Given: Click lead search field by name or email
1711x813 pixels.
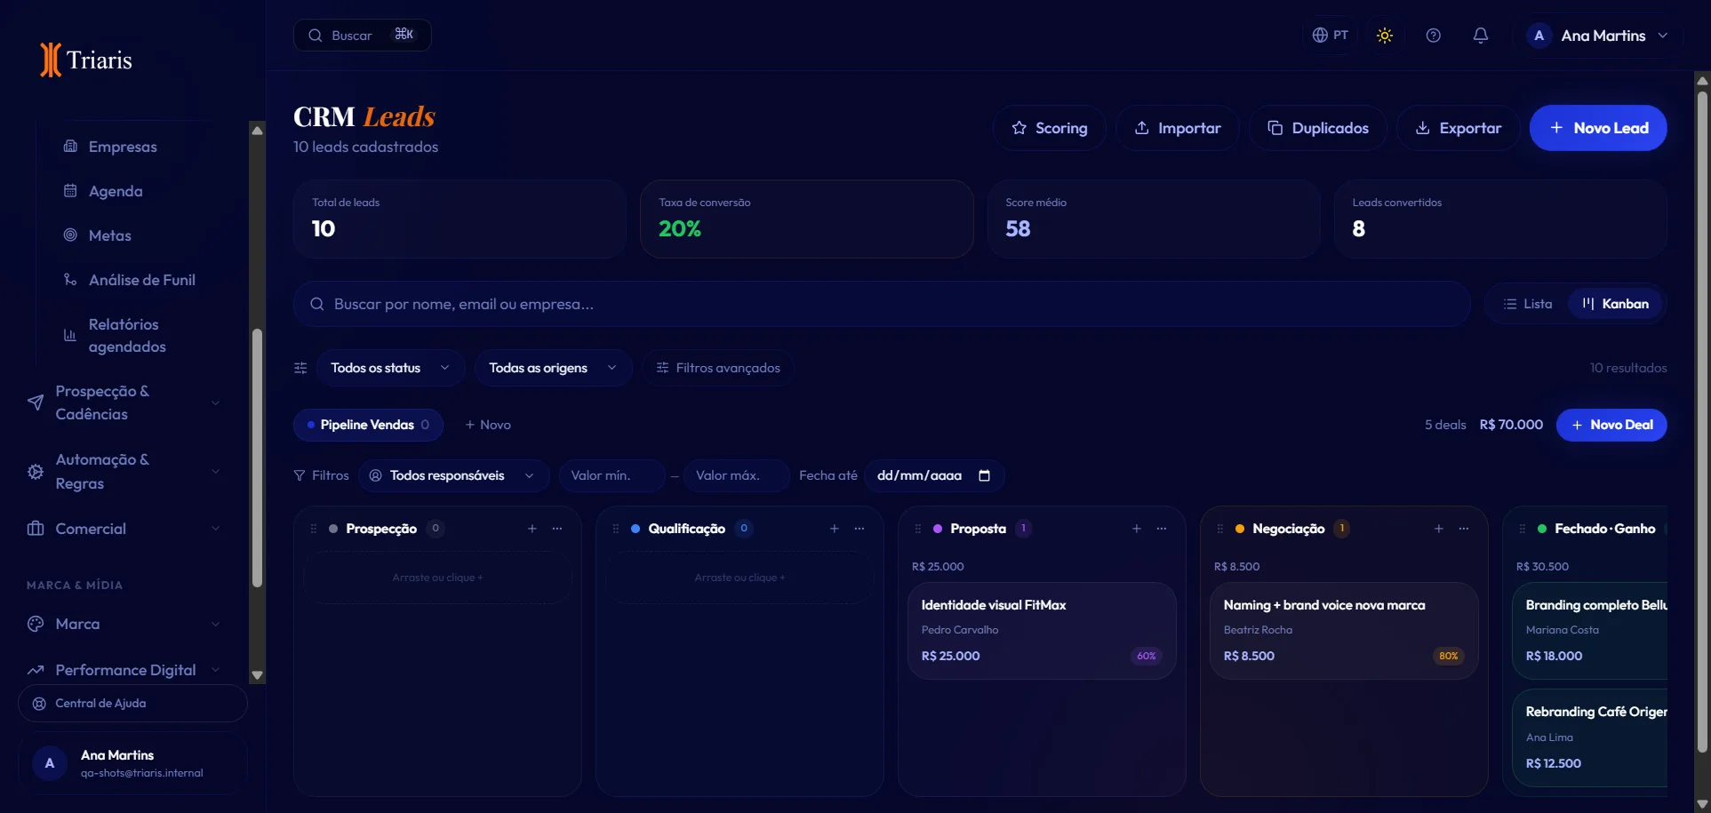Looking at the screenshot, I should pyautogui.click(x=882, y=304).
